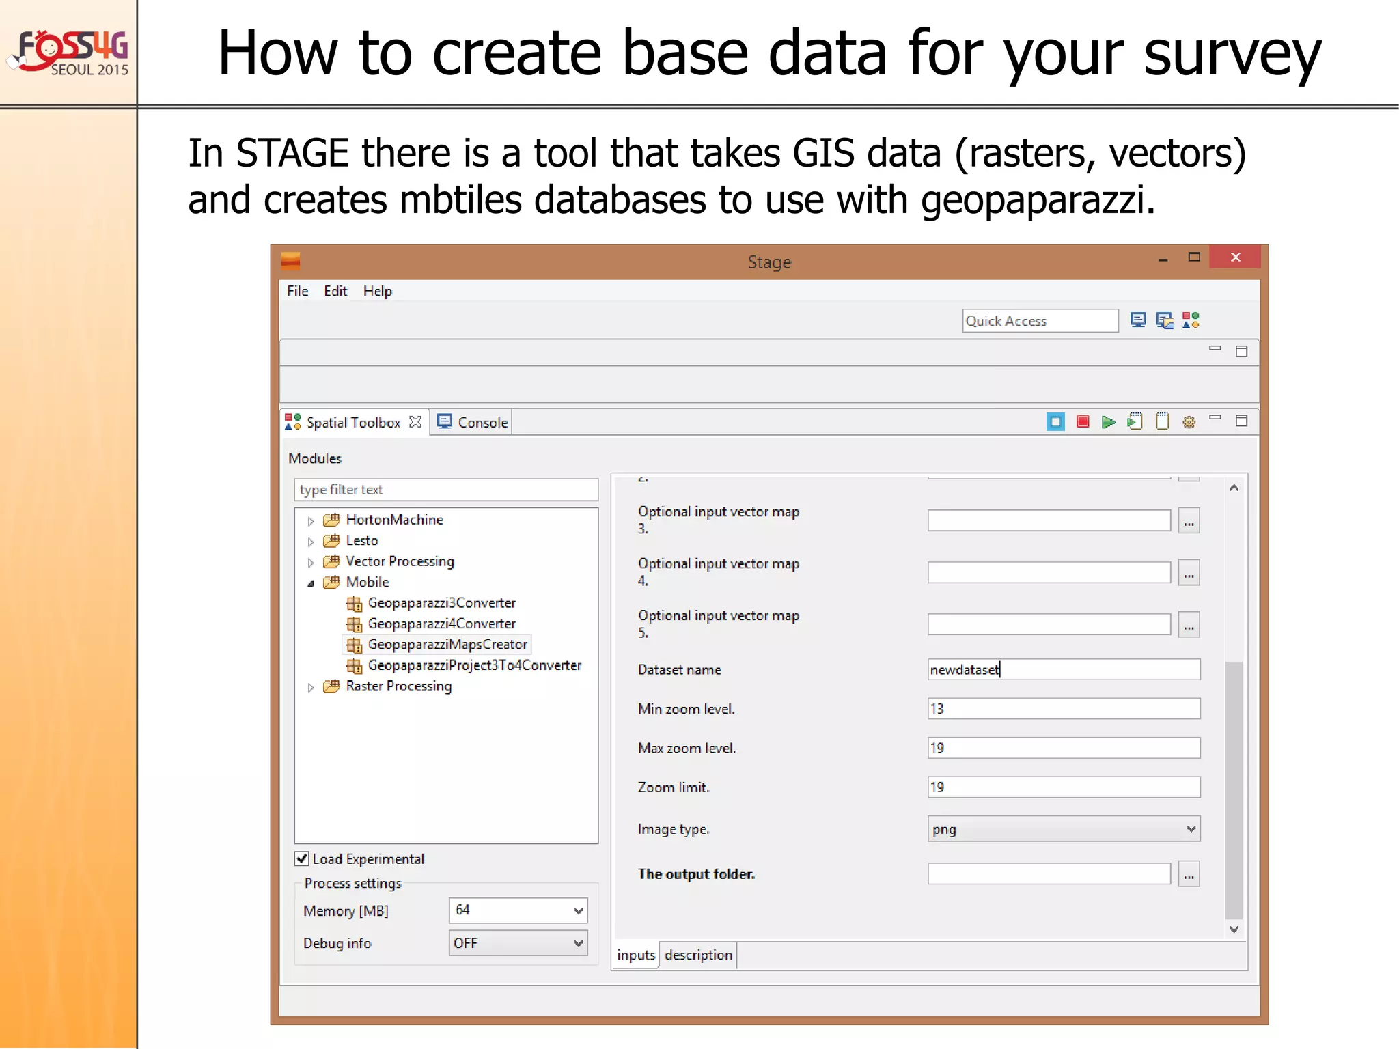
Task: Select the Geopaparazzi3Converter module
Action: 431,603
